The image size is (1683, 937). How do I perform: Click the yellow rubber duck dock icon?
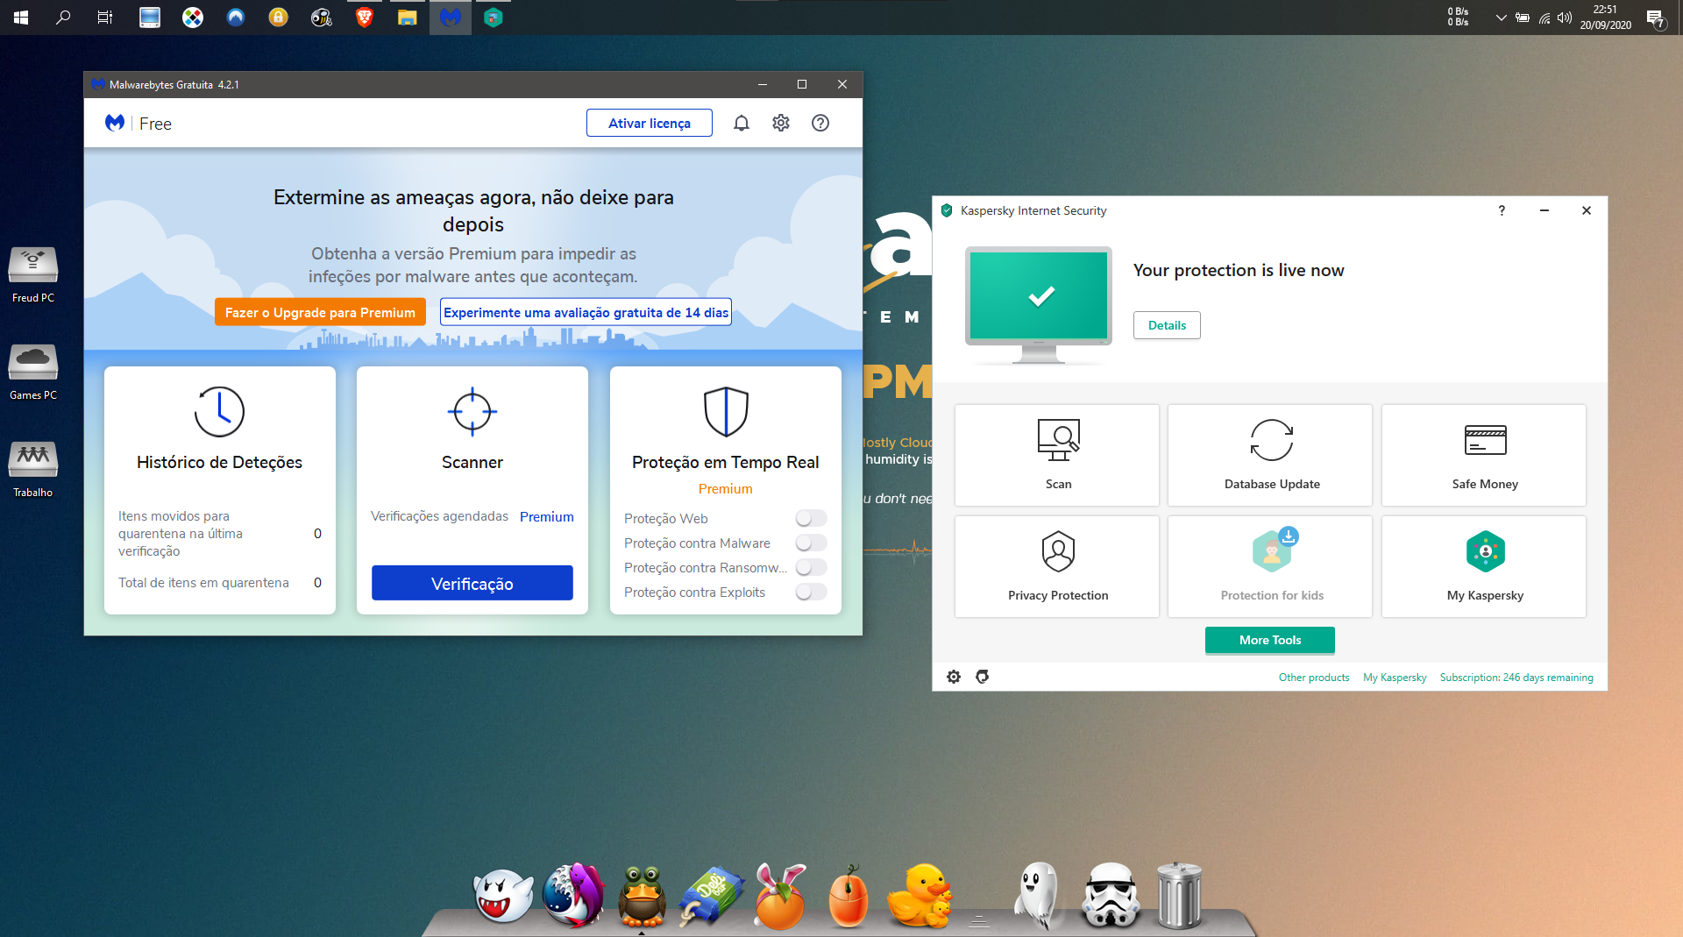point(919,896)
